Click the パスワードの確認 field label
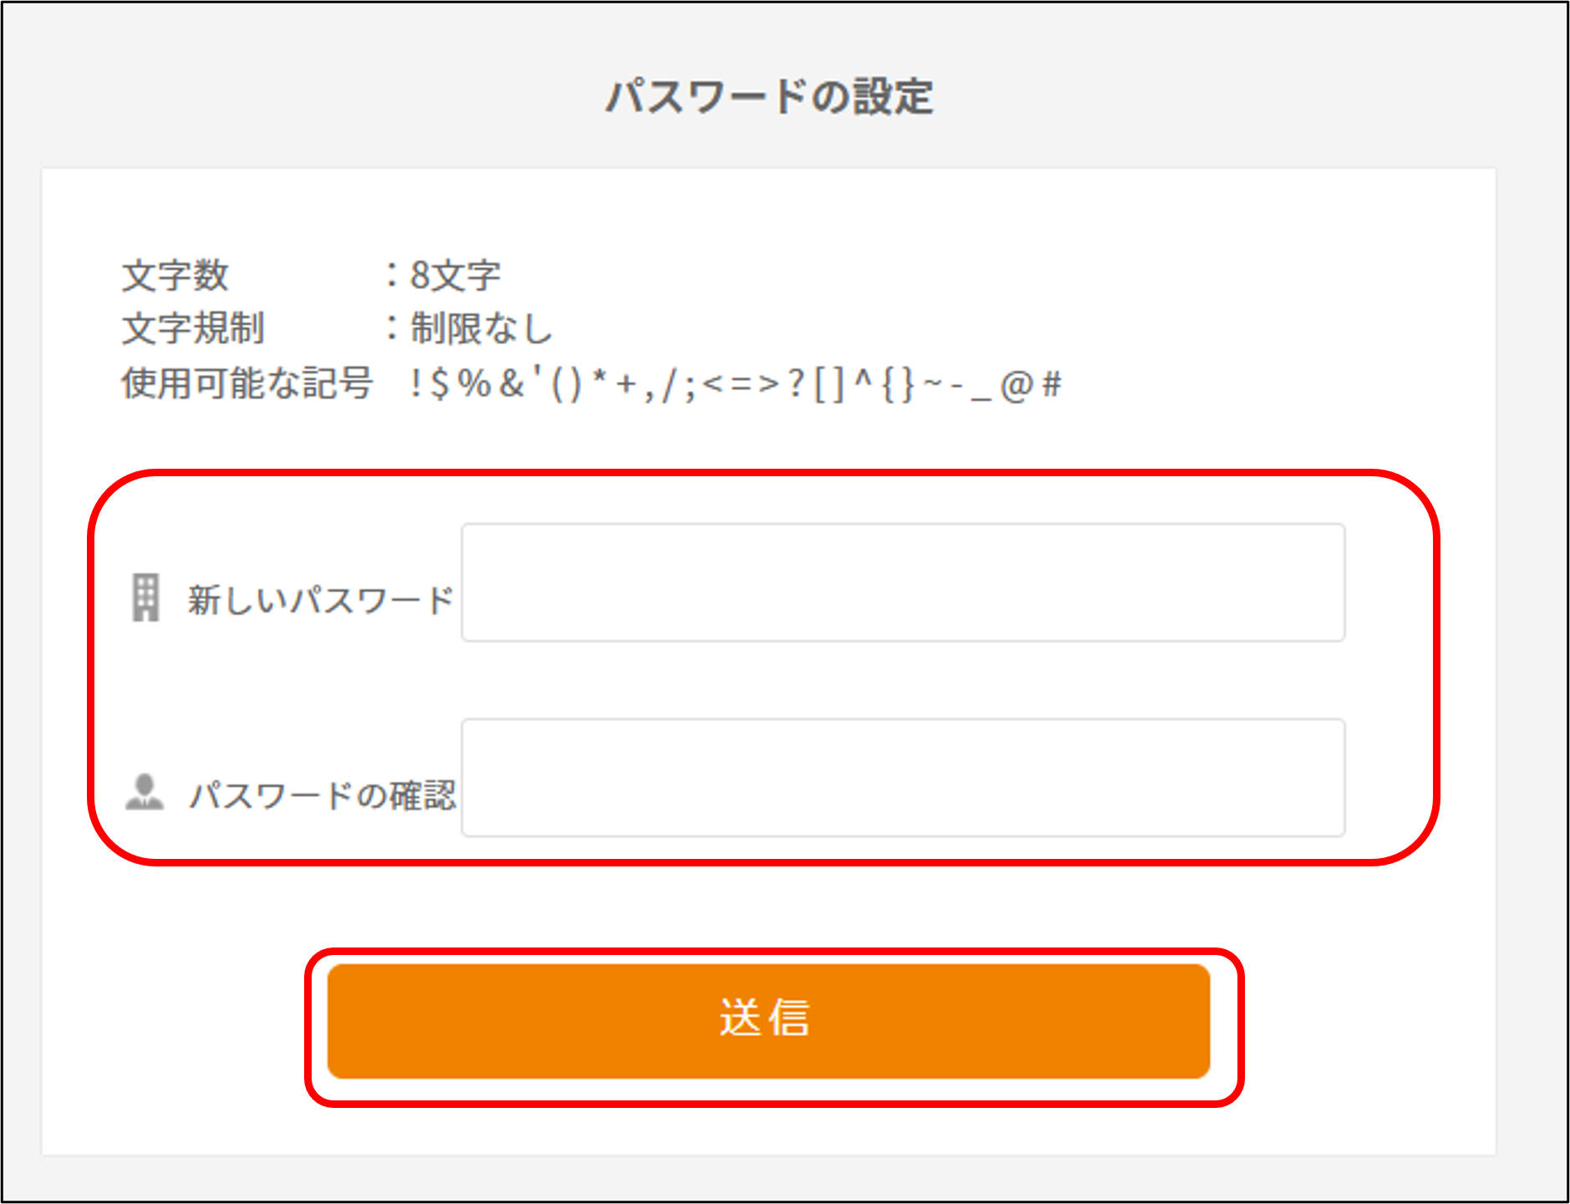 pos(323,795)
